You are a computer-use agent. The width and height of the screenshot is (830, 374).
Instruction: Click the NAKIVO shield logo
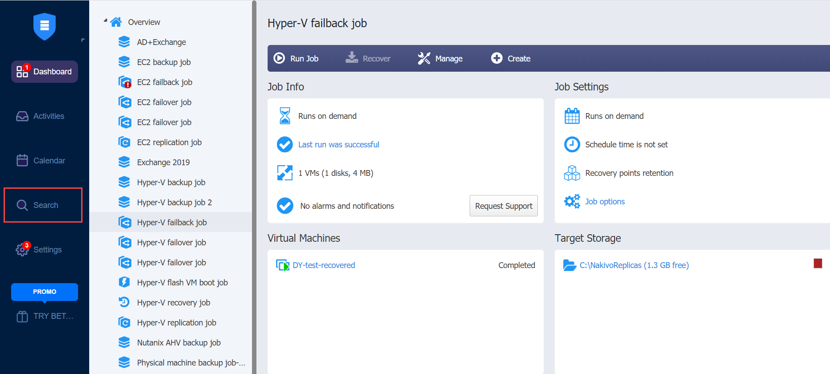(45, 27)
